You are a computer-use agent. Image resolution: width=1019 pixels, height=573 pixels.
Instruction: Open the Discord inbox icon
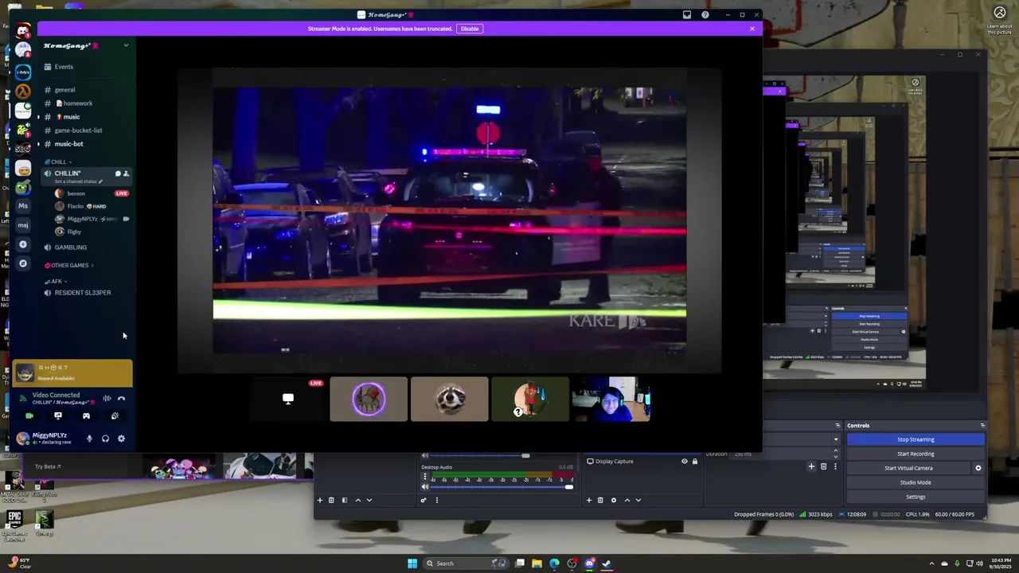point(687,14)
